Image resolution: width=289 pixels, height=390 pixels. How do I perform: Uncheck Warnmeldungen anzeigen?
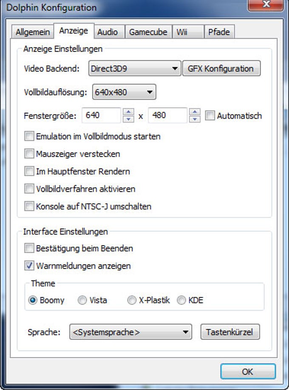coord(29,266)
